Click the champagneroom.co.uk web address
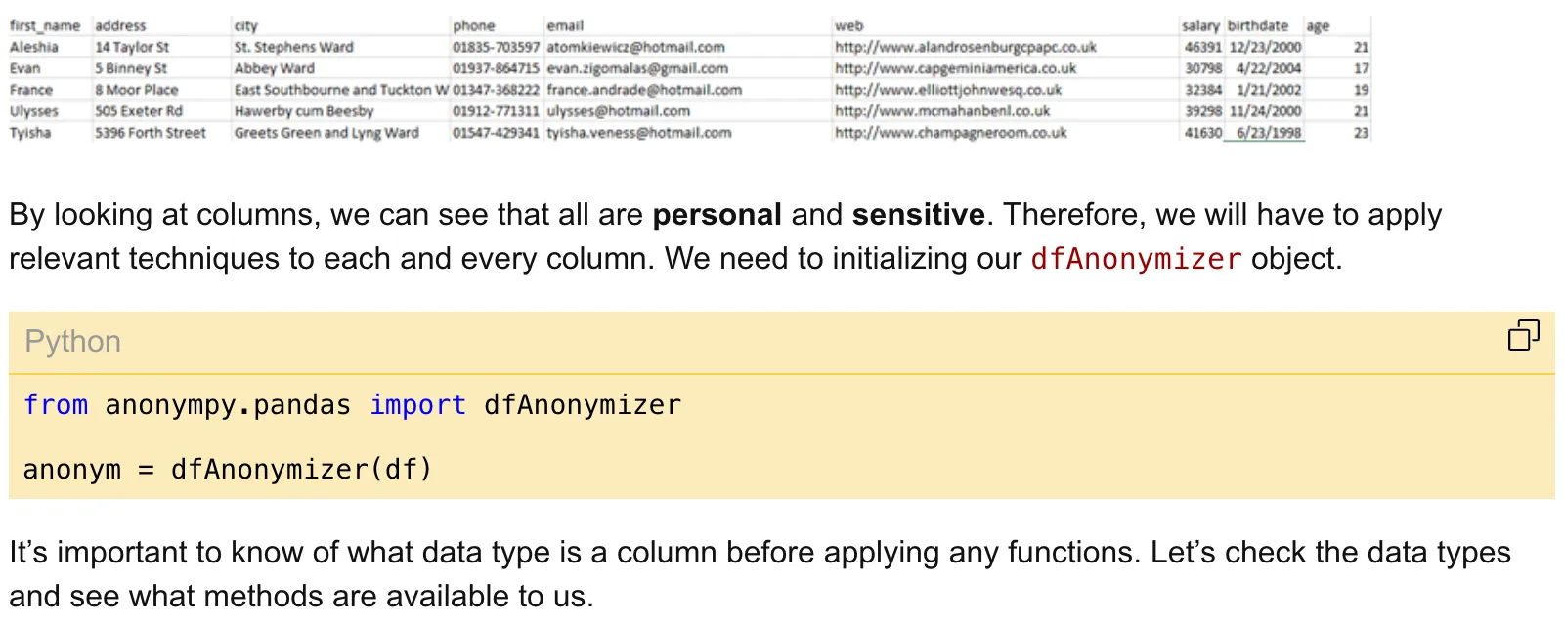This screenshot has height=625, width=1564. click(x=950, y=133)
